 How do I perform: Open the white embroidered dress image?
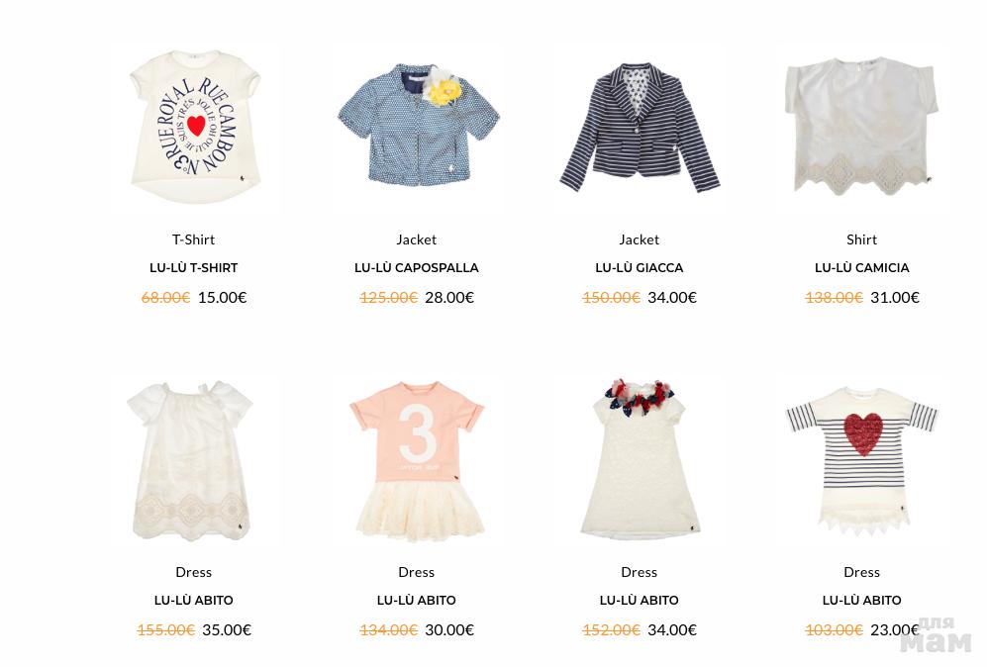190,460
